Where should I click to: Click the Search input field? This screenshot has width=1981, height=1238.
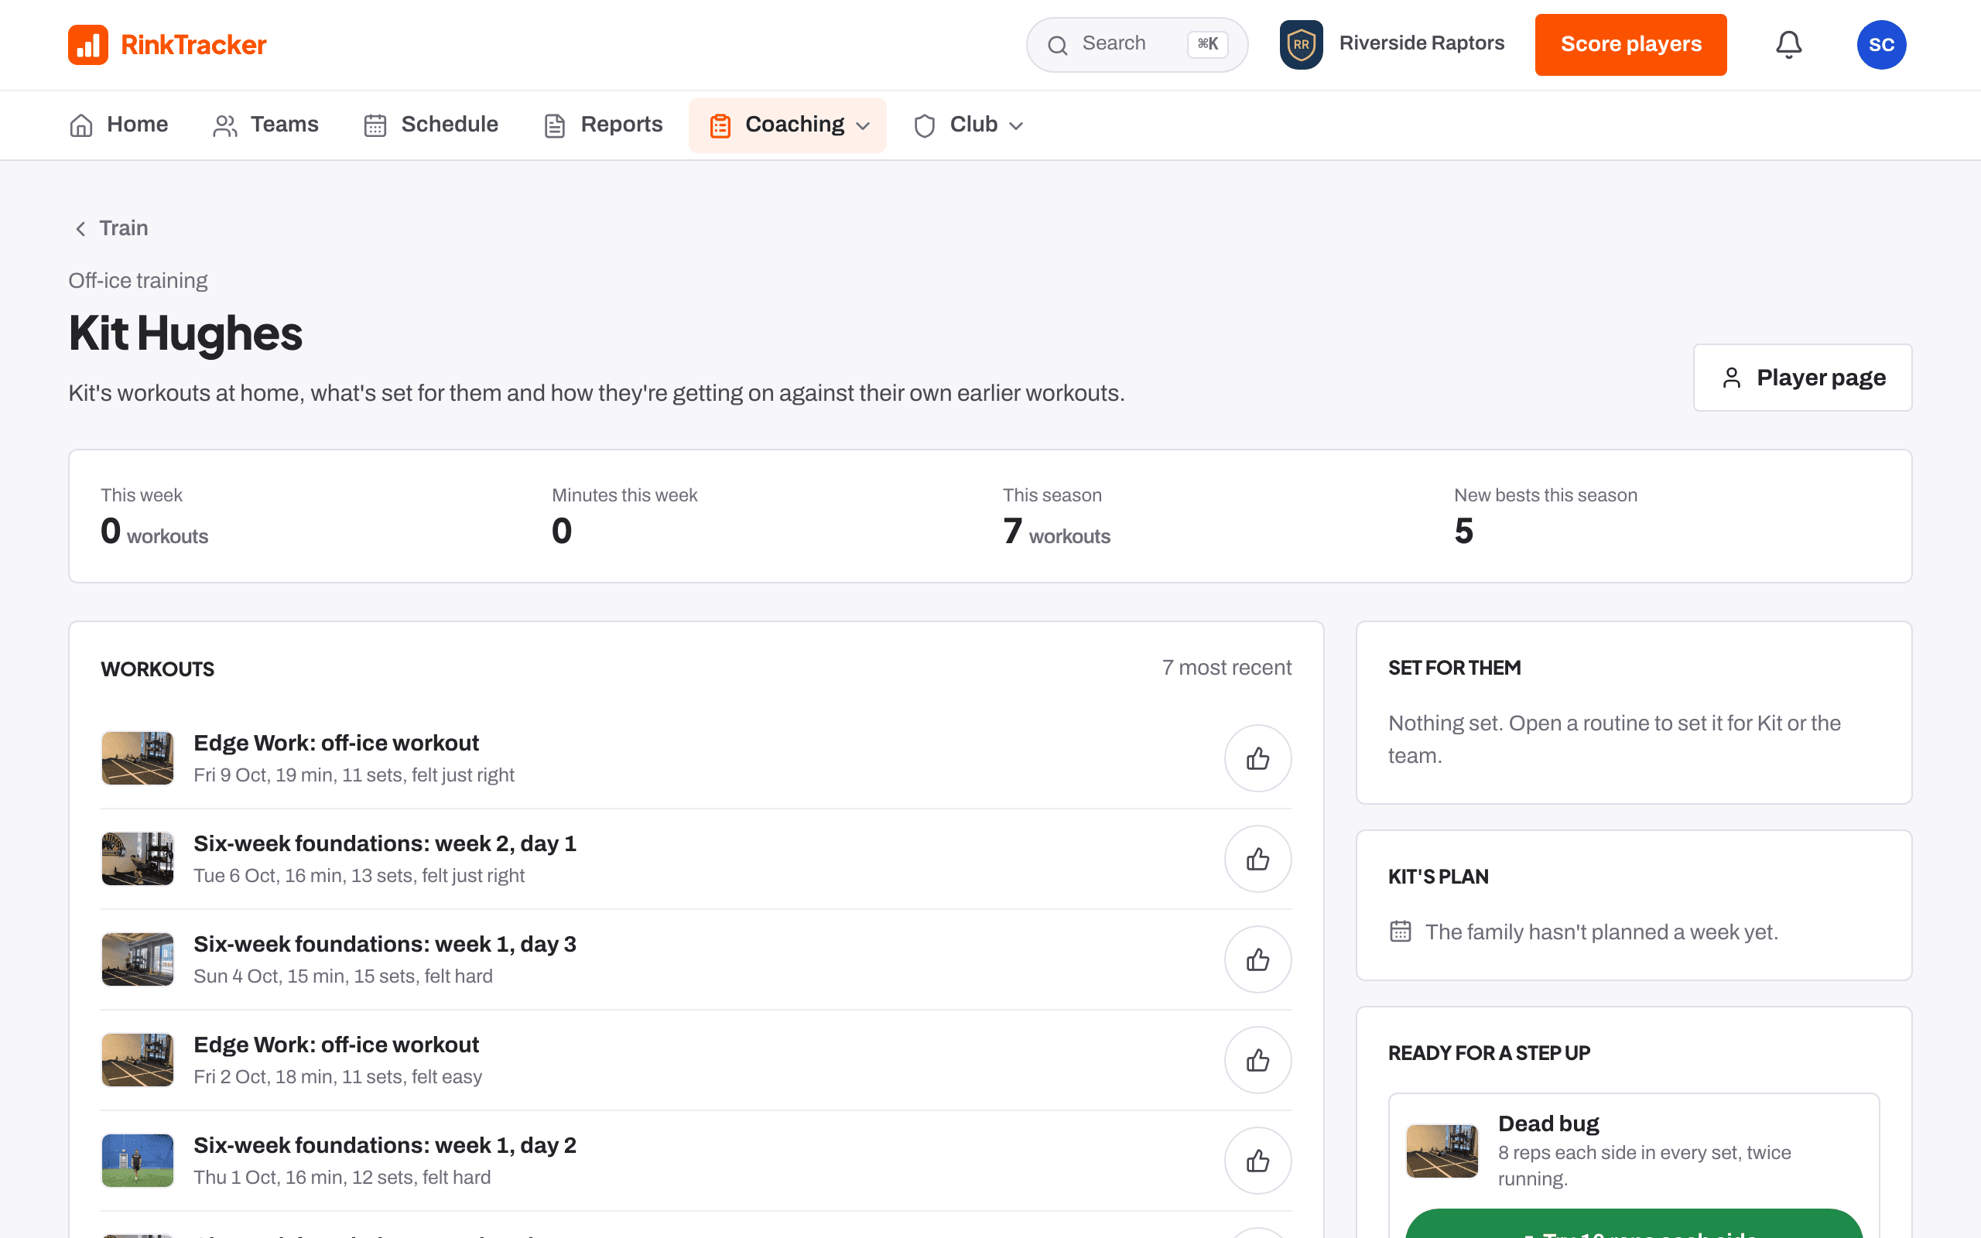click(x=1137, y=44)
